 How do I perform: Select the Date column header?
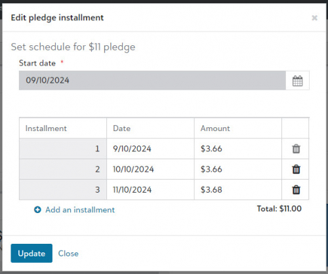(x=122, y=128)
